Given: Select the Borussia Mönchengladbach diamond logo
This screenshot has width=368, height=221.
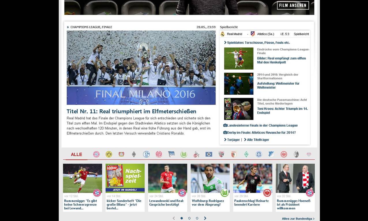Looking at the screenshot, I should click(134, 155).
